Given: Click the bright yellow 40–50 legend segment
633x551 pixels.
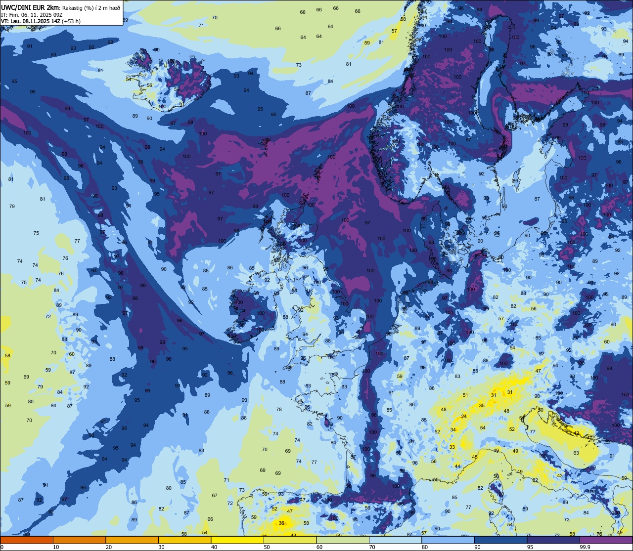Looking at the screenshot, I should click(x=237, y=540).
